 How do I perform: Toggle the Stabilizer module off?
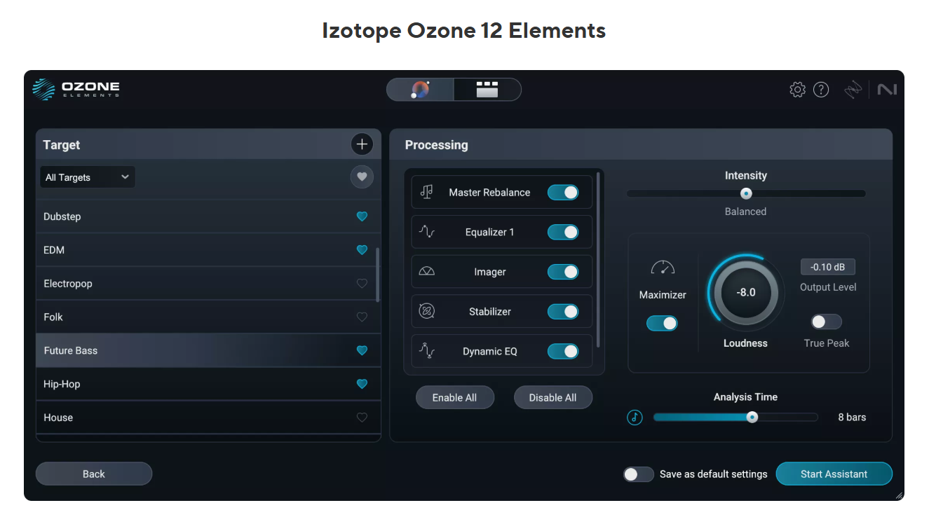coord(563,312)
